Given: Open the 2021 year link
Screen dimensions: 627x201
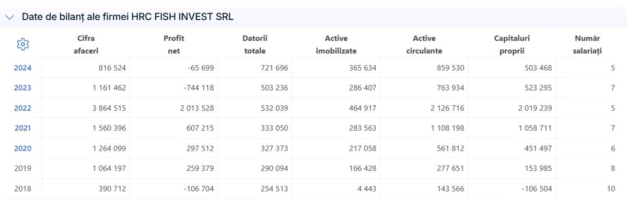Looking at the screenshot, I should (22, 128).
